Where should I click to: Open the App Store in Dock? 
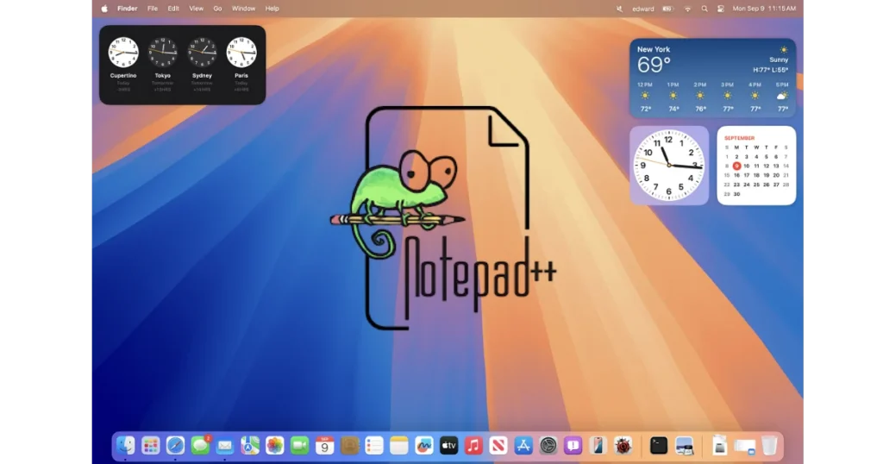click(x=523, y=446)
